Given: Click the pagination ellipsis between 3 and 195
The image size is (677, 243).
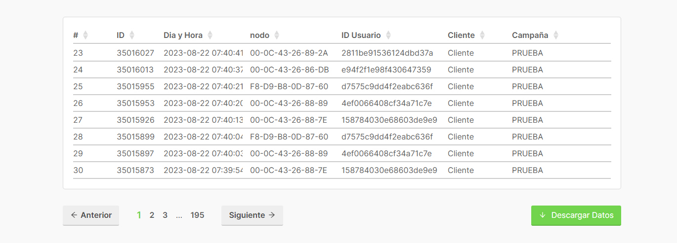Looking at the screenshot, I should [x=179, y=215].
